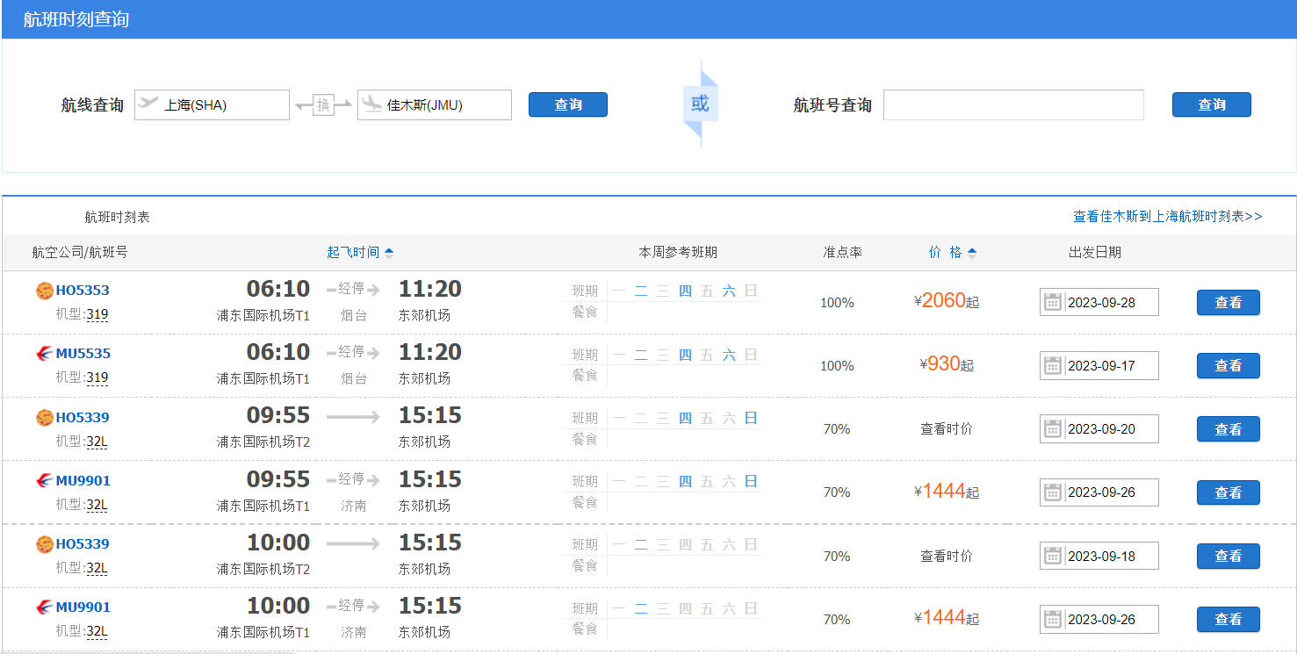This screenshot has height=654, width=1297.
Task: Click Juneyao airline logo beside HO5353
Action: (x=45, y=291)
